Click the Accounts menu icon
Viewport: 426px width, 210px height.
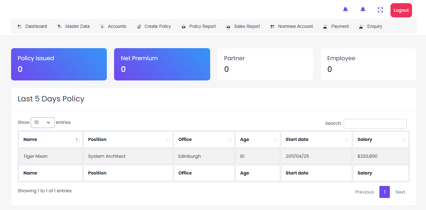tap(102, 27)
